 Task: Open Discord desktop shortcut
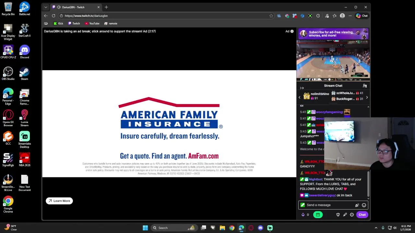pos(24,52)
